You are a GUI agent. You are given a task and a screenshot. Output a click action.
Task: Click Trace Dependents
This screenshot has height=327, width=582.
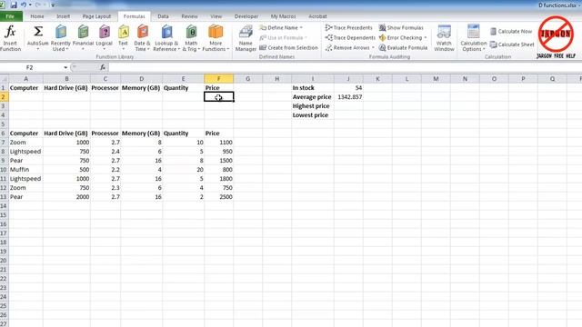pyautogui.click(x=350, y=38)
